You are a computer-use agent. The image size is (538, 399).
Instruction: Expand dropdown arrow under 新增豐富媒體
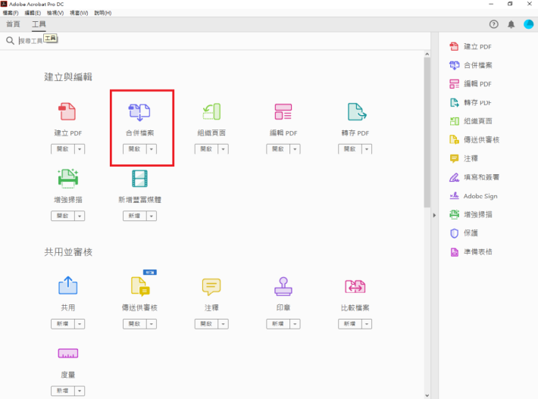coord(152,216)
